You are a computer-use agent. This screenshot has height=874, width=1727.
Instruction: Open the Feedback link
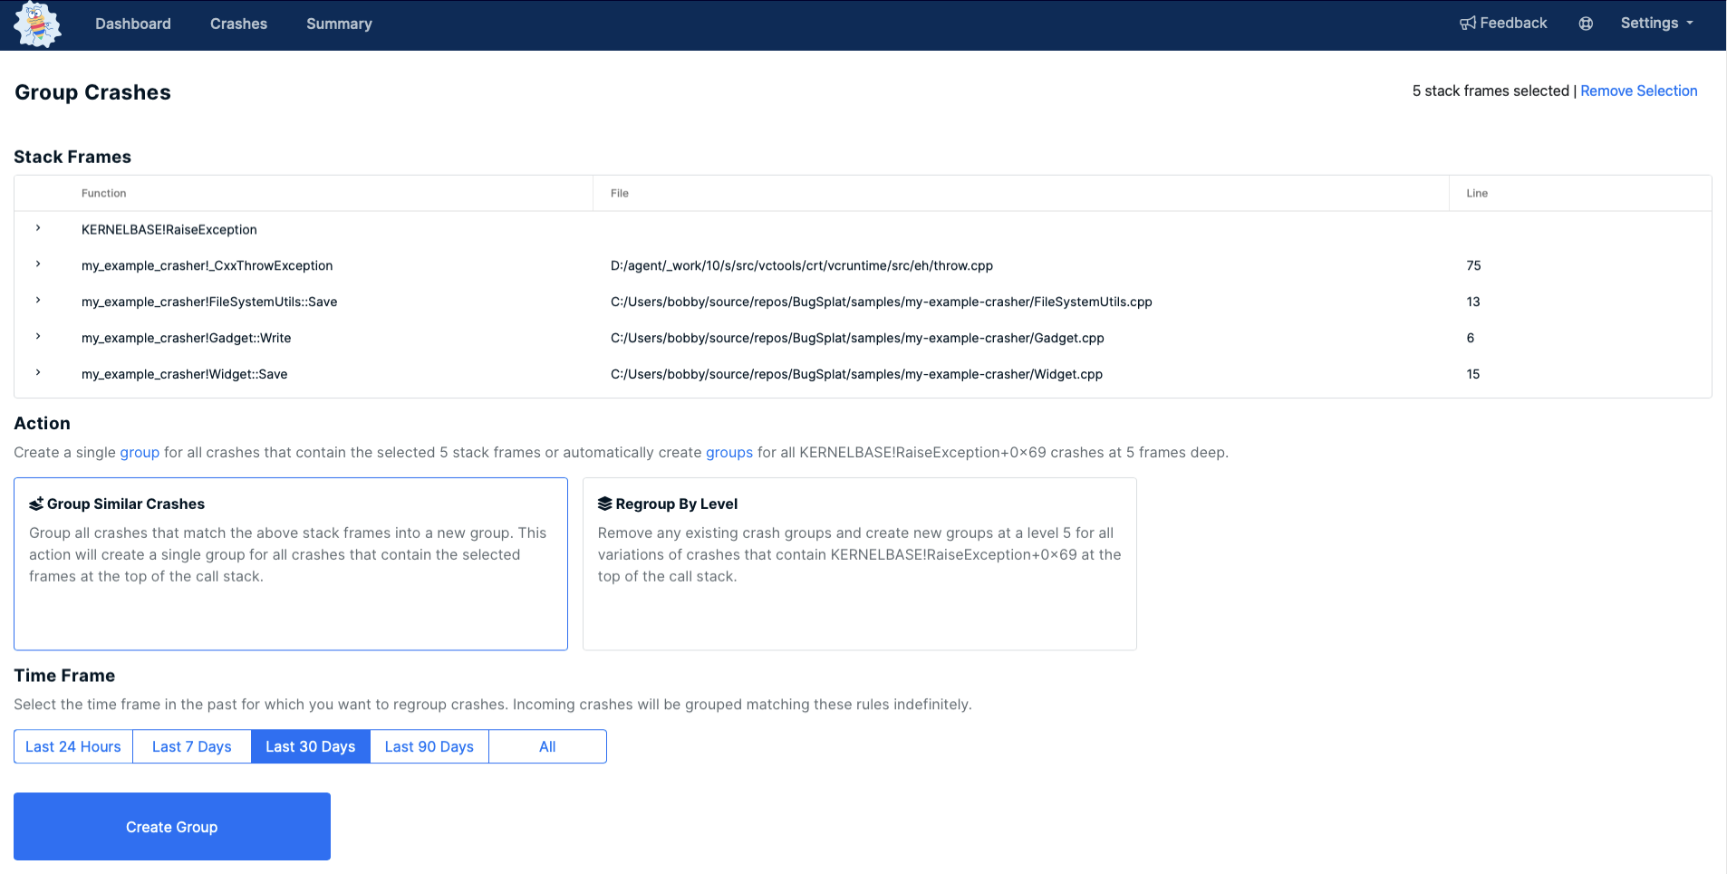(x=1503, y=24)
